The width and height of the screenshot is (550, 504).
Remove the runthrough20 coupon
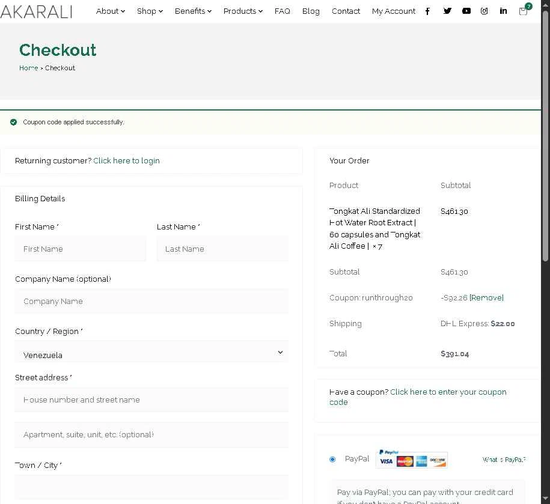click(486, 297)
